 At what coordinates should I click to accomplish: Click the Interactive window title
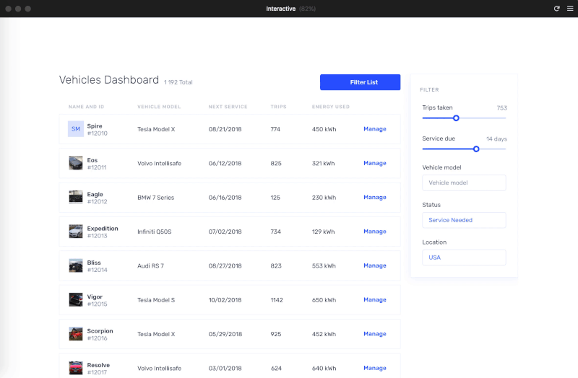click(x=281, y=9)
